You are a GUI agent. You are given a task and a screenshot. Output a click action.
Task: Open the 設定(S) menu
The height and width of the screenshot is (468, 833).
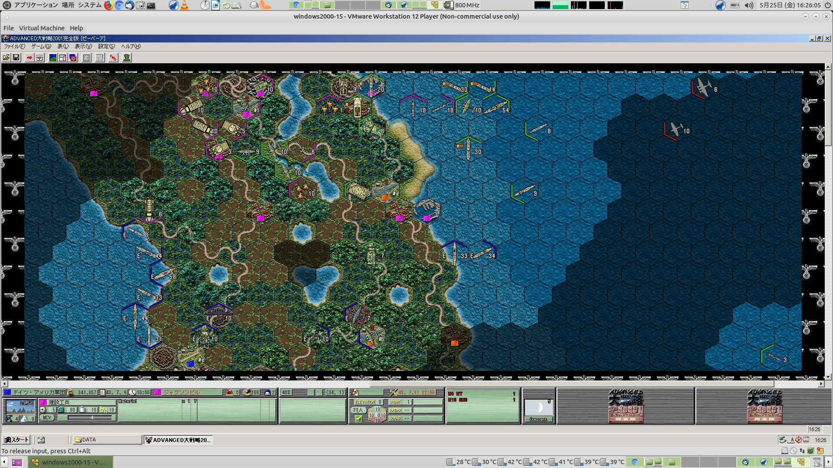107,46
